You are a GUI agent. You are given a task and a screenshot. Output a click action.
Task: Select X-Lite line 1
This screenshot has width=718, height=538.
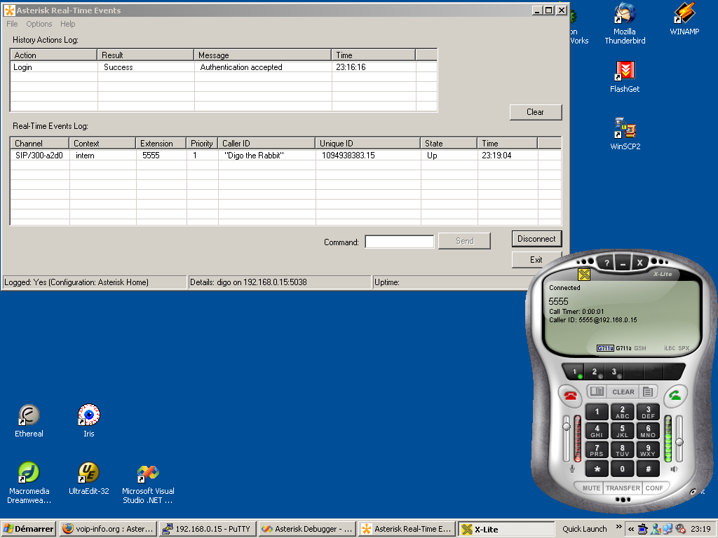pos(575,371)
